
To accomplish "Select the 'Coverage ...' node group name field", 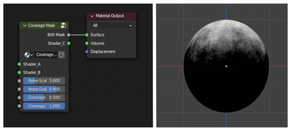I will [46, 55].
